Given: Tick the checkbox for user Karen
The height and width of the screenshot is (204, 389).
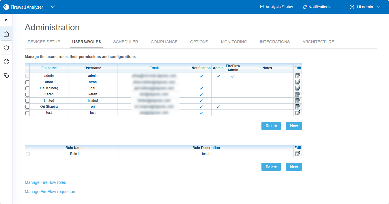Looking at the screenshot, I should coord(27,95).
